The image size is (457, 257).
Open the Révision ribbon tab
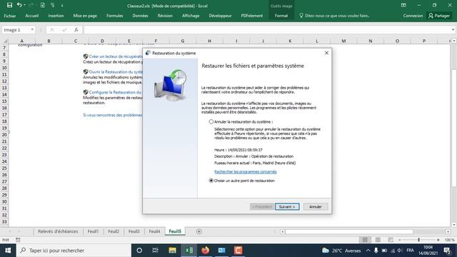[165, 16]
